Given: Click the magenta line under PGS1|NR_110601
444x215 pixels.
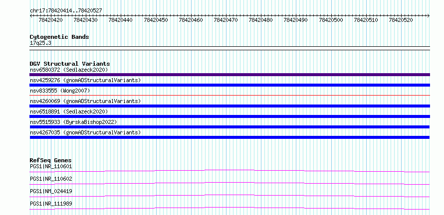Looking at the screenshot, I should coord(229,171).
